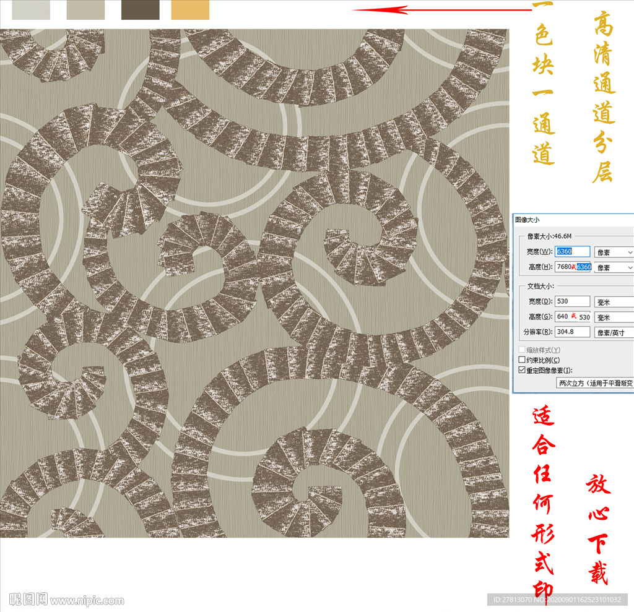Click the 像素大小:46.6M label

click(x=549, y=236)
